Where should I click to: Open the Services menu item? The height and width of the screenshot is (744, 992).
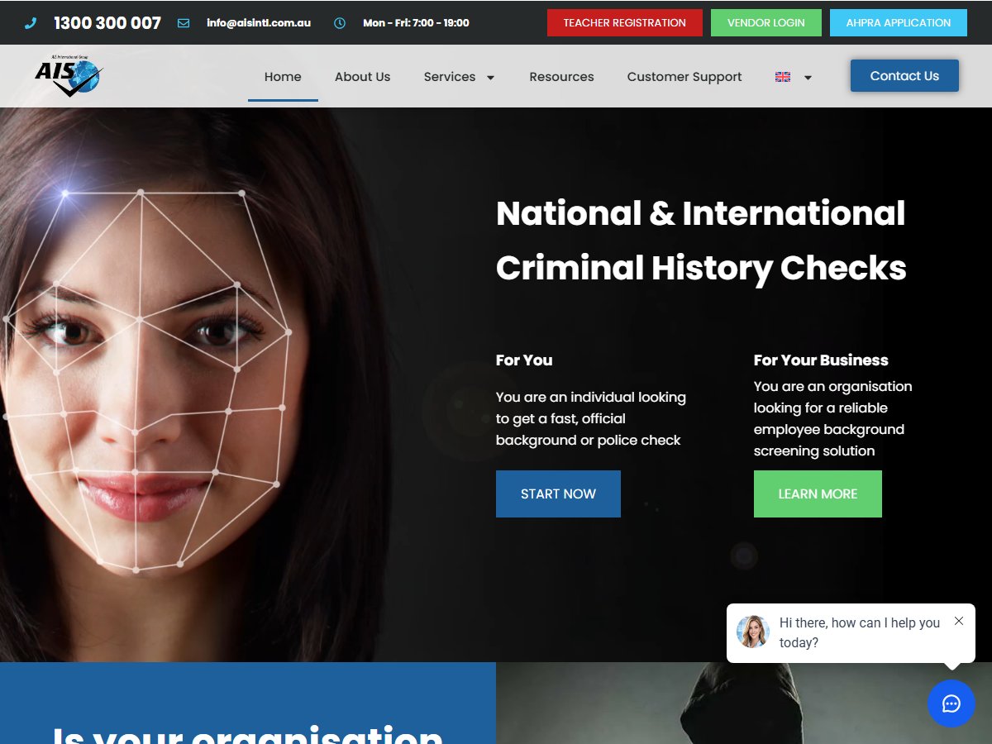point(450,77)
